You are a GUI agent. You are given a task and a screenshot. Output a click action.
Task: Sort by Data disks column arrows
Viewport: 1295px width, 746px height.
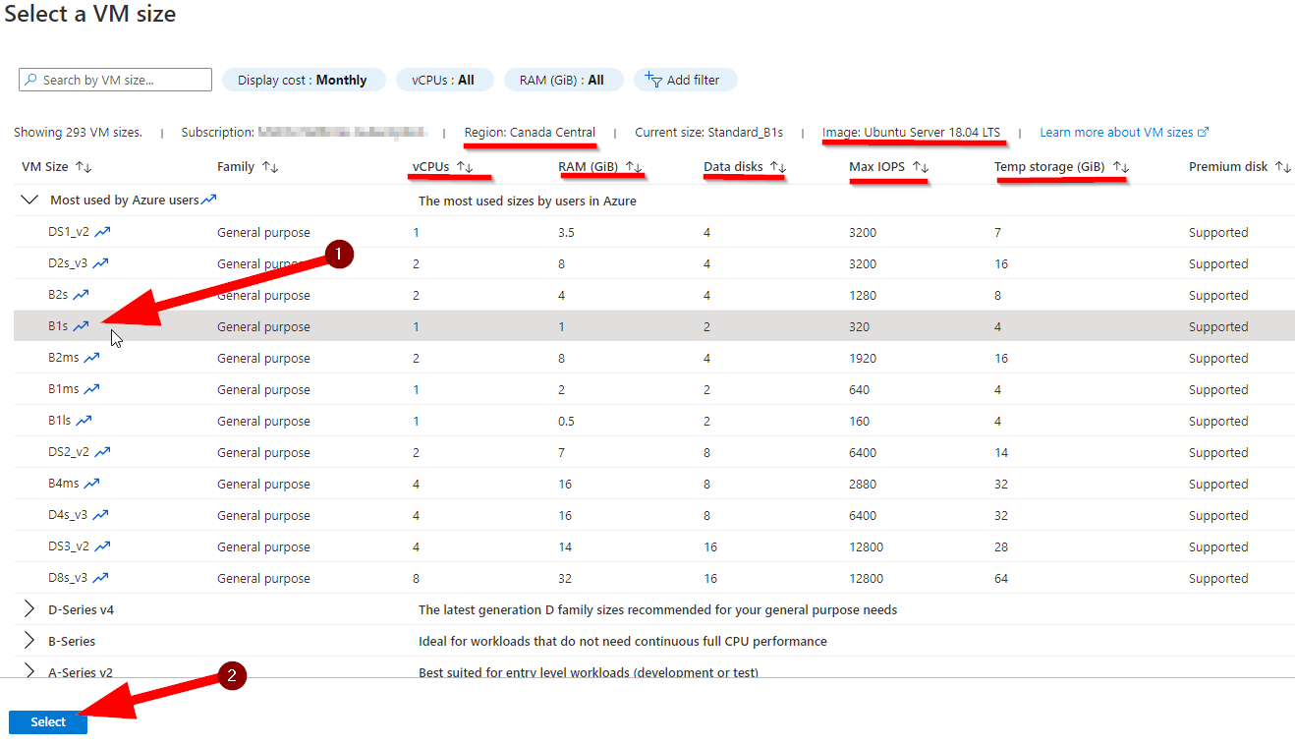[778, 167]
